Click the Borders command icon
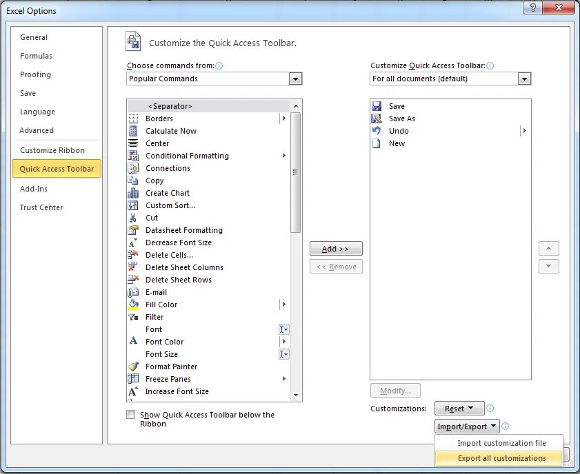The height and width of the screenshot is (474, 580). [133, 118]
